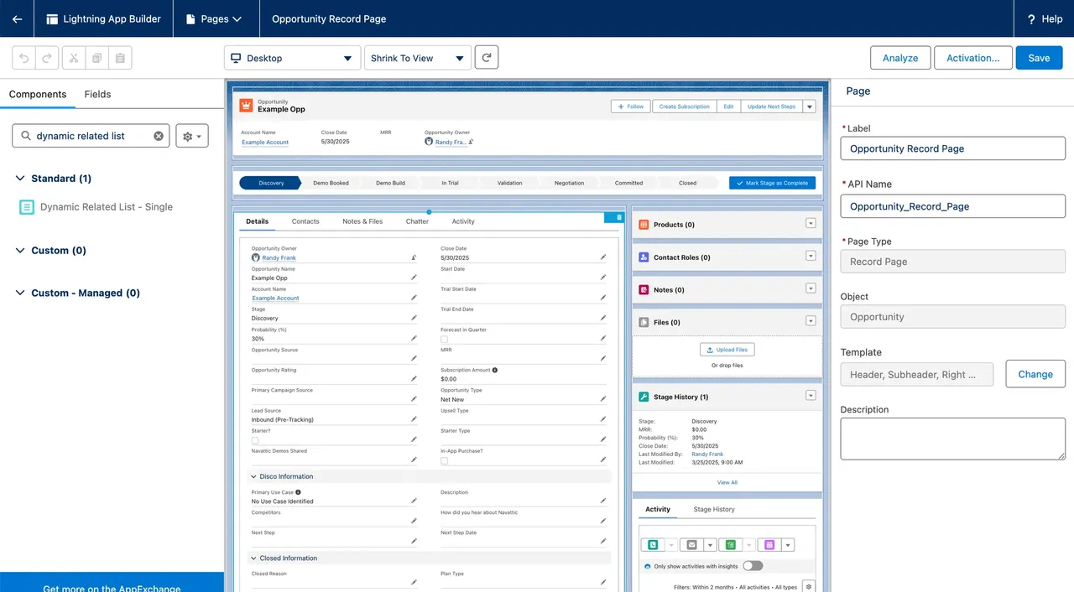Click the Redo icon in the toolbar
The image size is (1074, 592).
pos(48,58)
